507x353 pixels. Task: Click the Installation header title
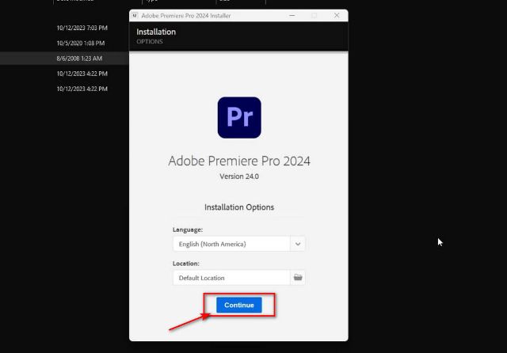point(156,32)
